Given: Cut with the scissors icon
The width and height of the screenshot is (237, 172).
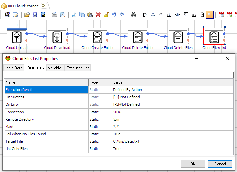Looking at the screenshot, I should click(74, 15).
